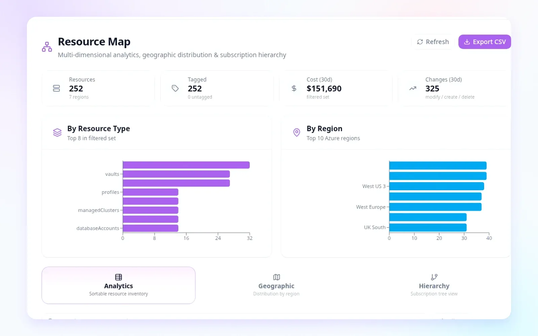Export the data with Export CSV
The width and height of the screenshot is (538, 336).
tap(485, 42)
